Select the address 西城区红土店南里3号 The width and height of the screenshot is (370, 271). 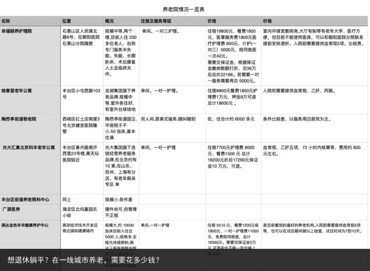(x=81, y=122)
